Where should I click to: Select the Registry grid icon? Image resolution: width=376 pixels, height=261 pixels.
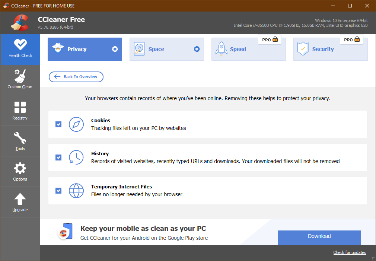(x=20, y=107)
